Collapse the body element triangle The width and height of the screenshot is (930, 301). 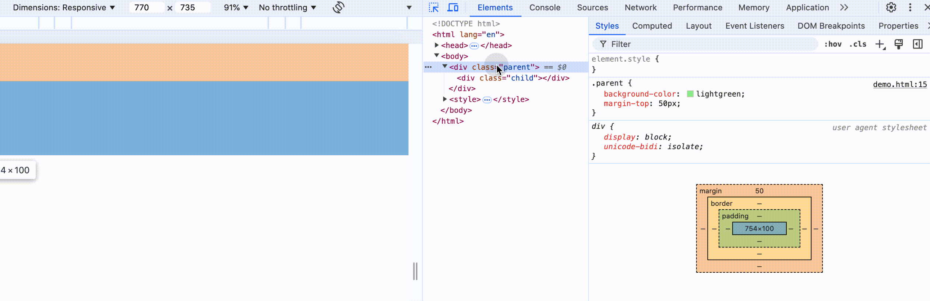(x=437, y=56)
